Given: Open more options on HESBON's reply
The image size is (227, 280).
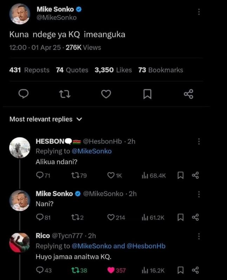Looking at the screenshot, I should 198,141.
